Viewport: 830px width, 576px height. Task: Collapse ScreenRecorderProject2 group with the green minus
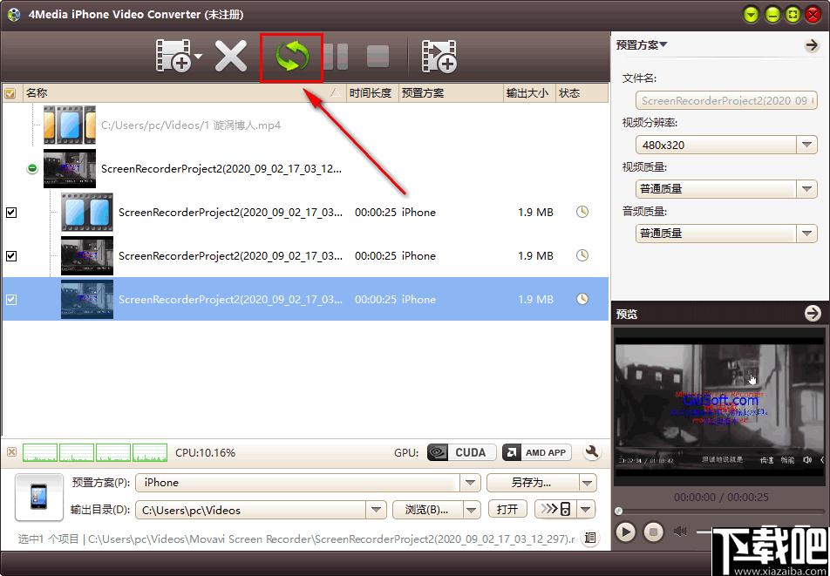[33, 169]
